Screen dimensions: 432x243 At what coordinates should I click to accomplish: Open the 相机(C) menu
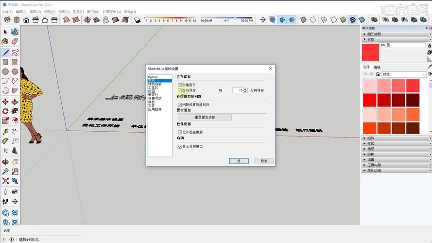pos(50,12)
